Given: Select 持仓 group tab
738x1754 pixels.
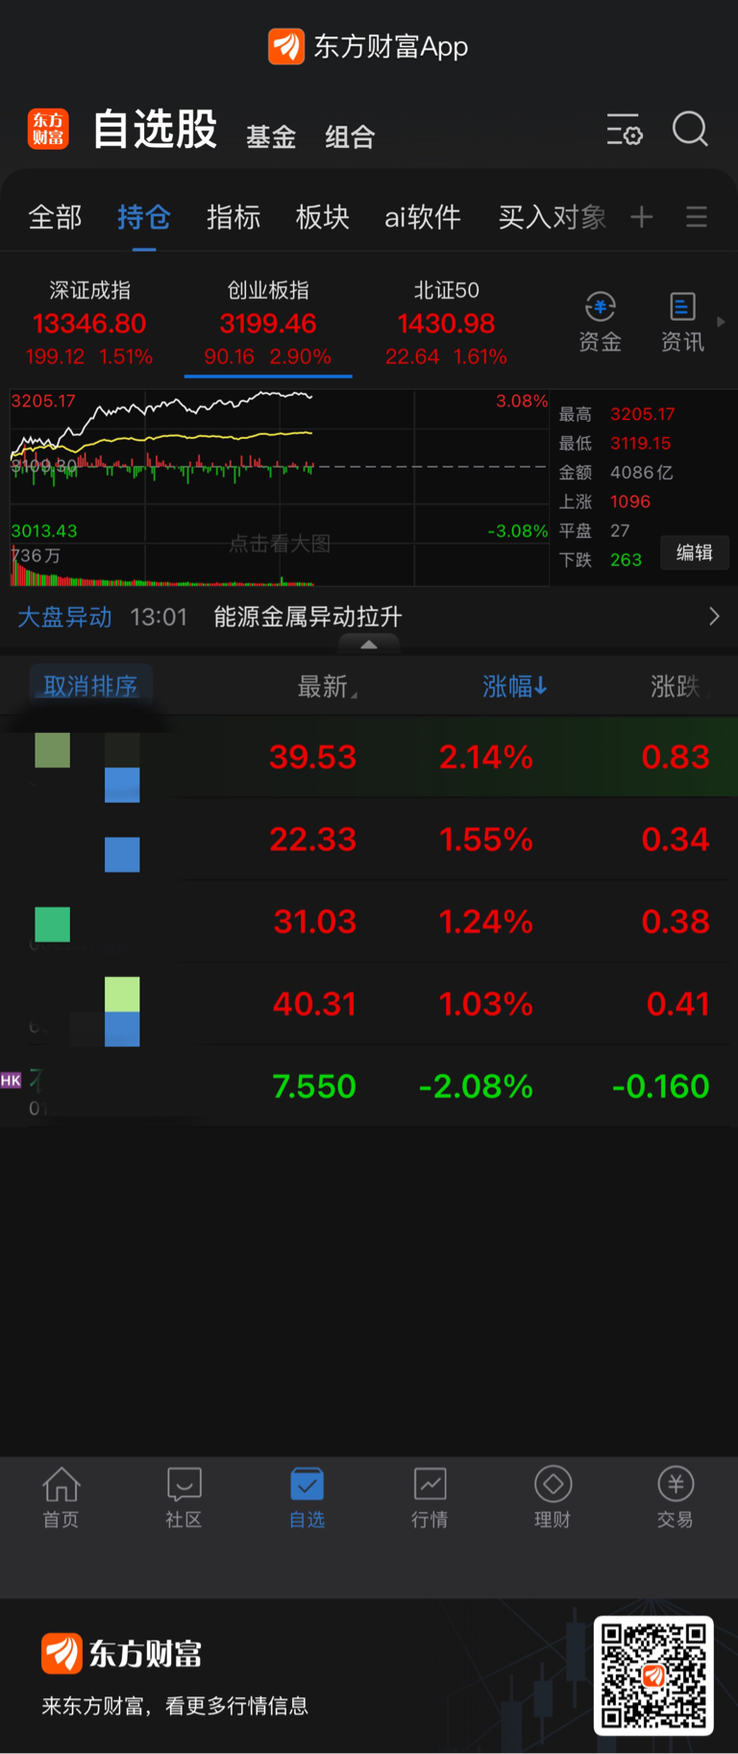Looking at the screenshot, I should (x=144, y=217).
